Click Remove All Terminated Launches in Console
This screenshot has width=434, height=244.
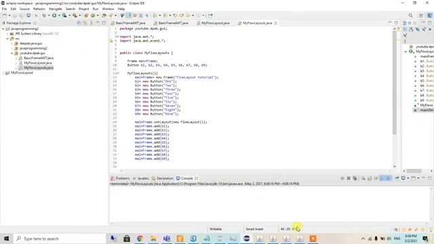355,178
